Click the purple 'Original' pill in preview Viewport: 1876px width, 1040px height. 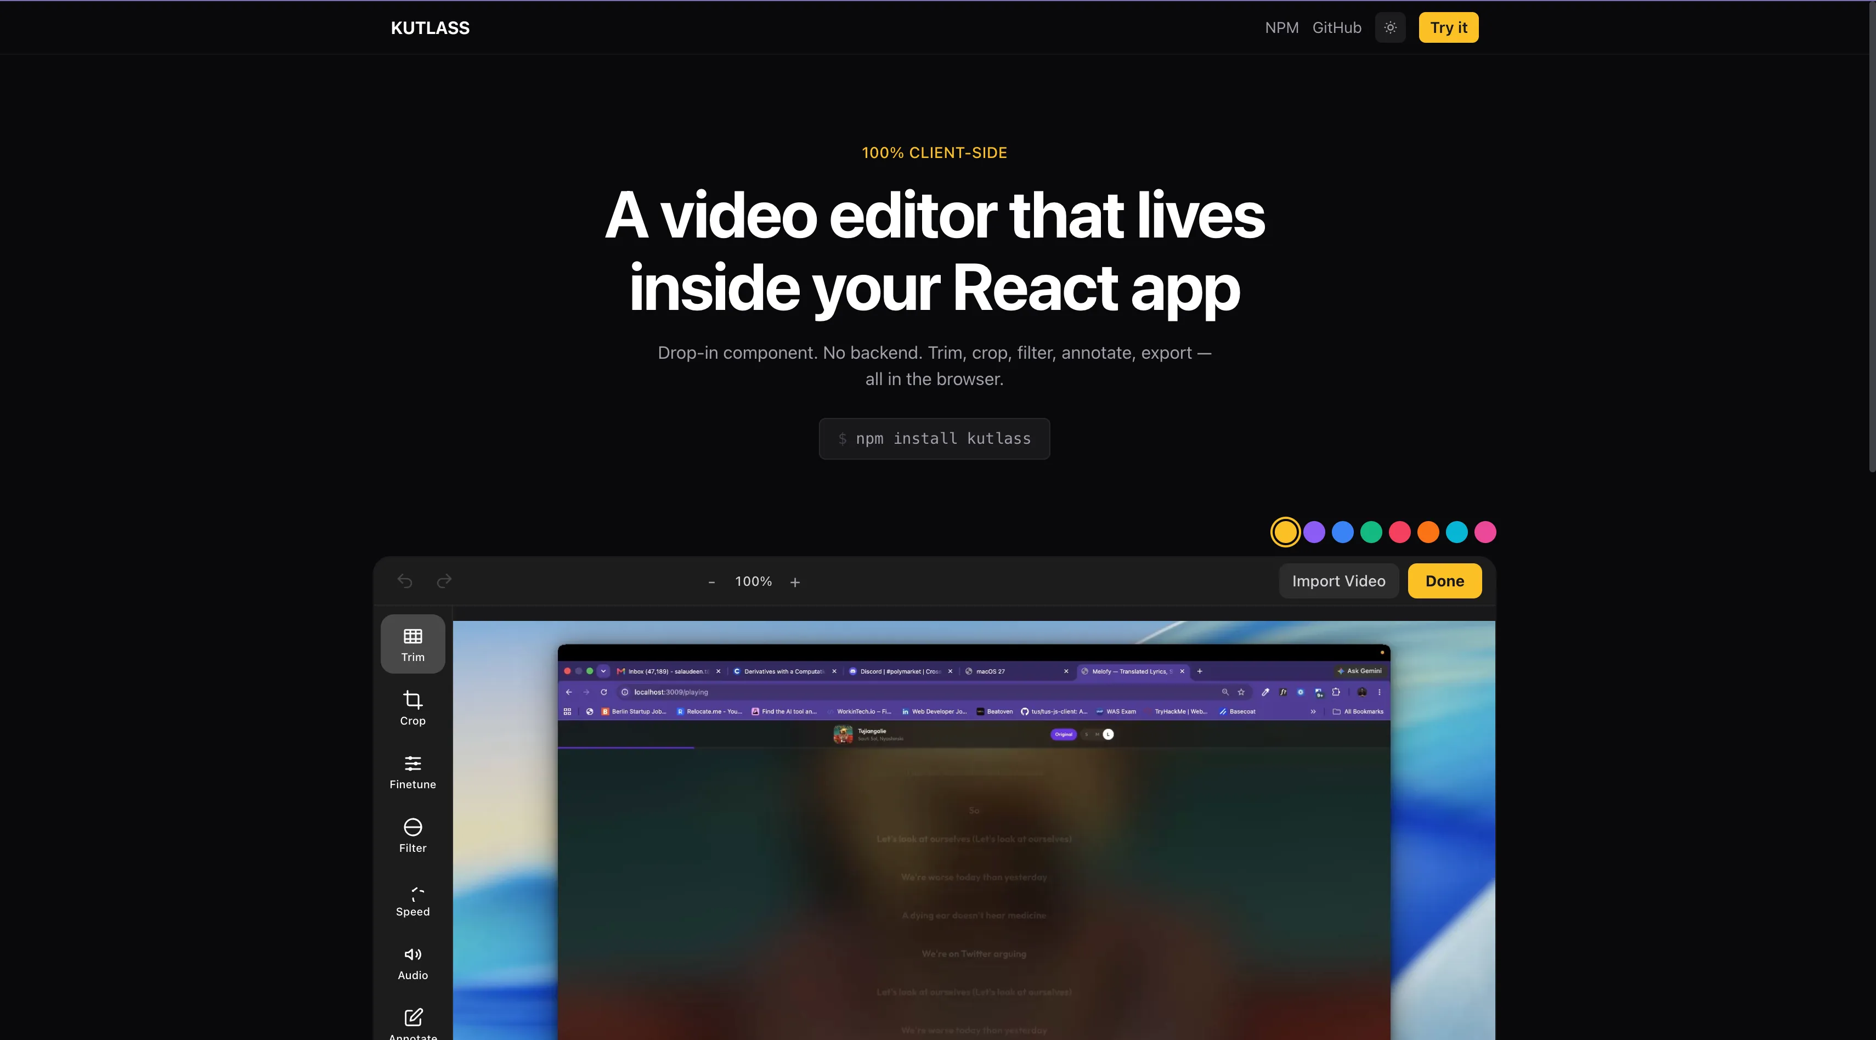click(x=1064, y=734)
